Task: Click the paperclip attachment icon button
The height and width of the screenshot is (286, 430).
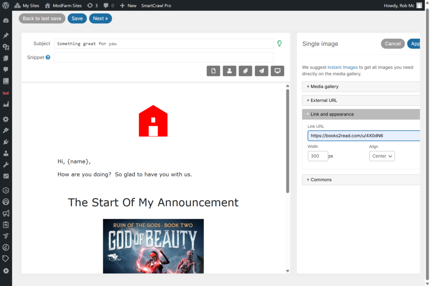Action: point(245,71)
